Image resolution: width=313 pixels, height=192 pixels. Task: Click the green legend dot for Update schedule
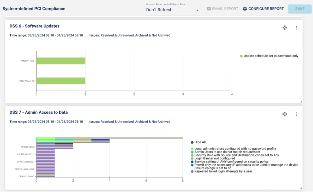pyautogui.click(x=241, y=56)
